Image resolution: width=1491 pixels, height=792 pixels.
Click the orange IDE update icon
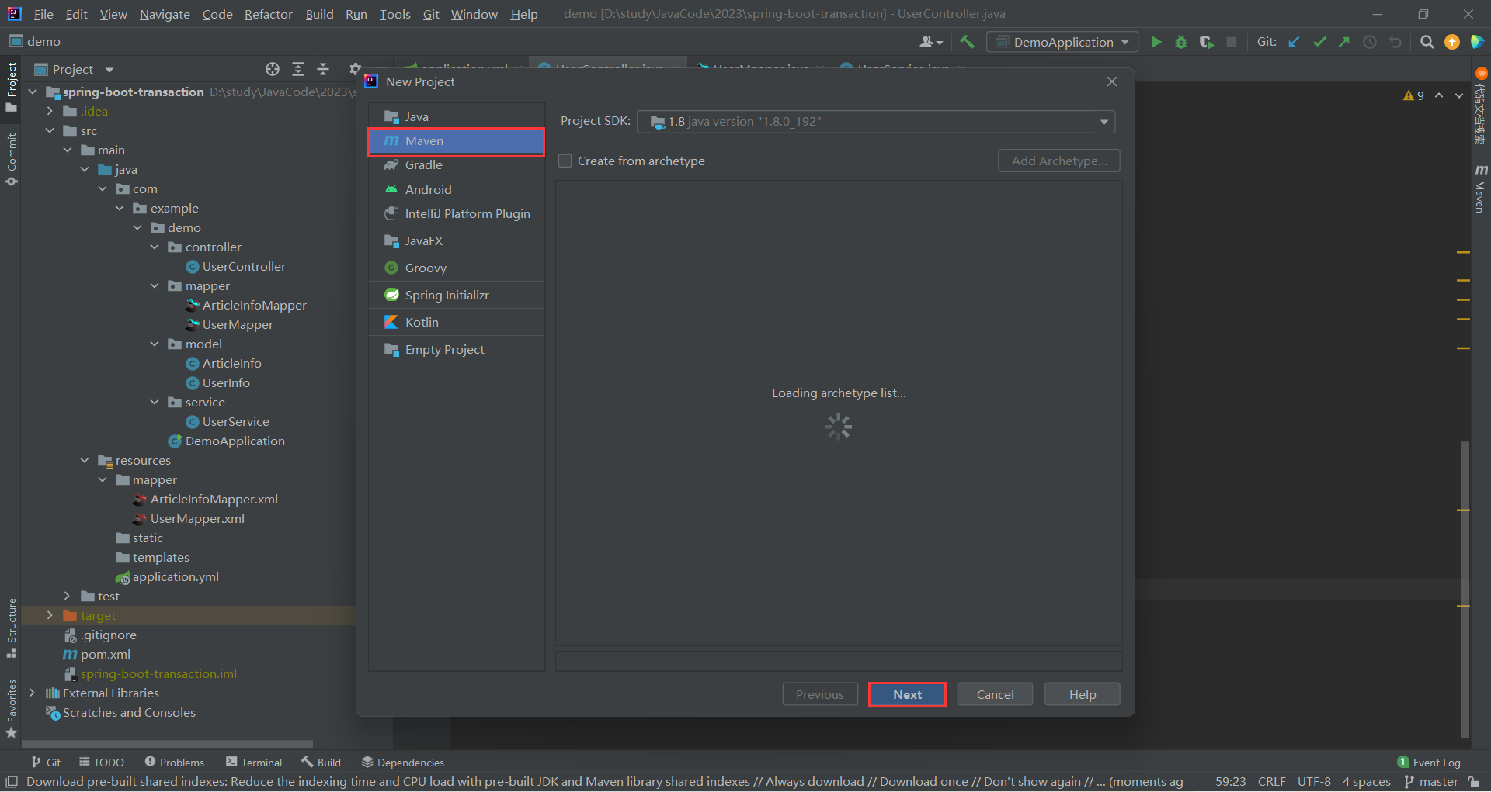(x=1451, y=42)
